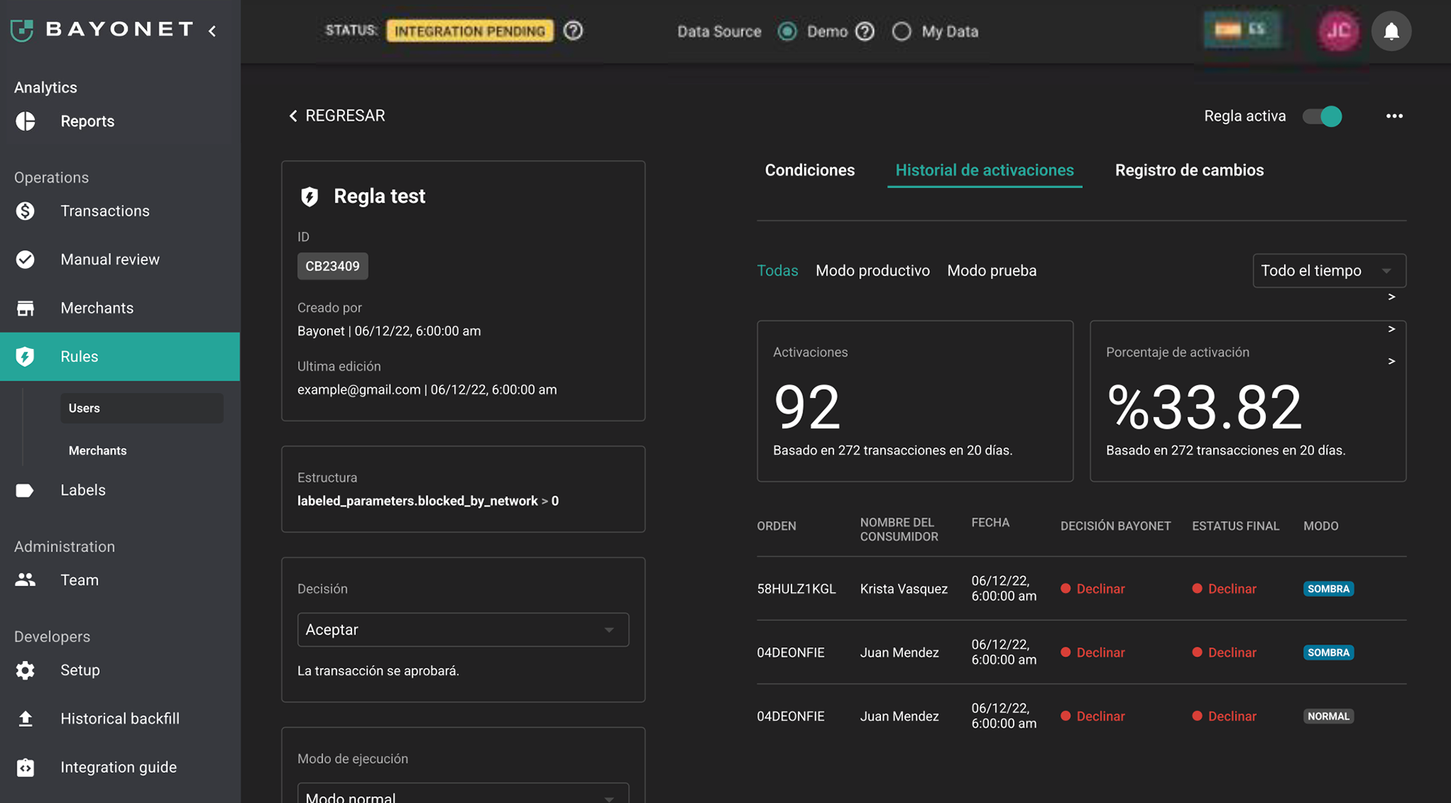This screenshot has width=1451, height=803.
Task: Open Merchants submenu under Rules
Action: (x=97, y=451)
